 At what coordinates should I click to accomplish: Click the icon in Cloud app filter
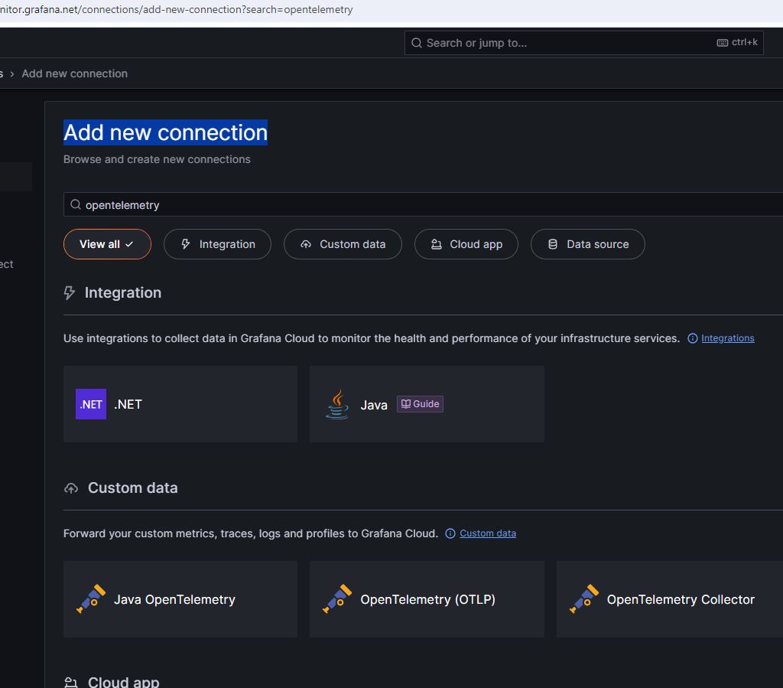tap(437, 244)
